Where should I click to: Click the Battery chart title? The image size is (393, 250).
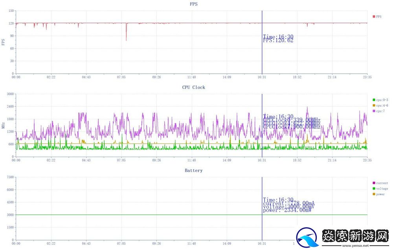click(193, 170)
